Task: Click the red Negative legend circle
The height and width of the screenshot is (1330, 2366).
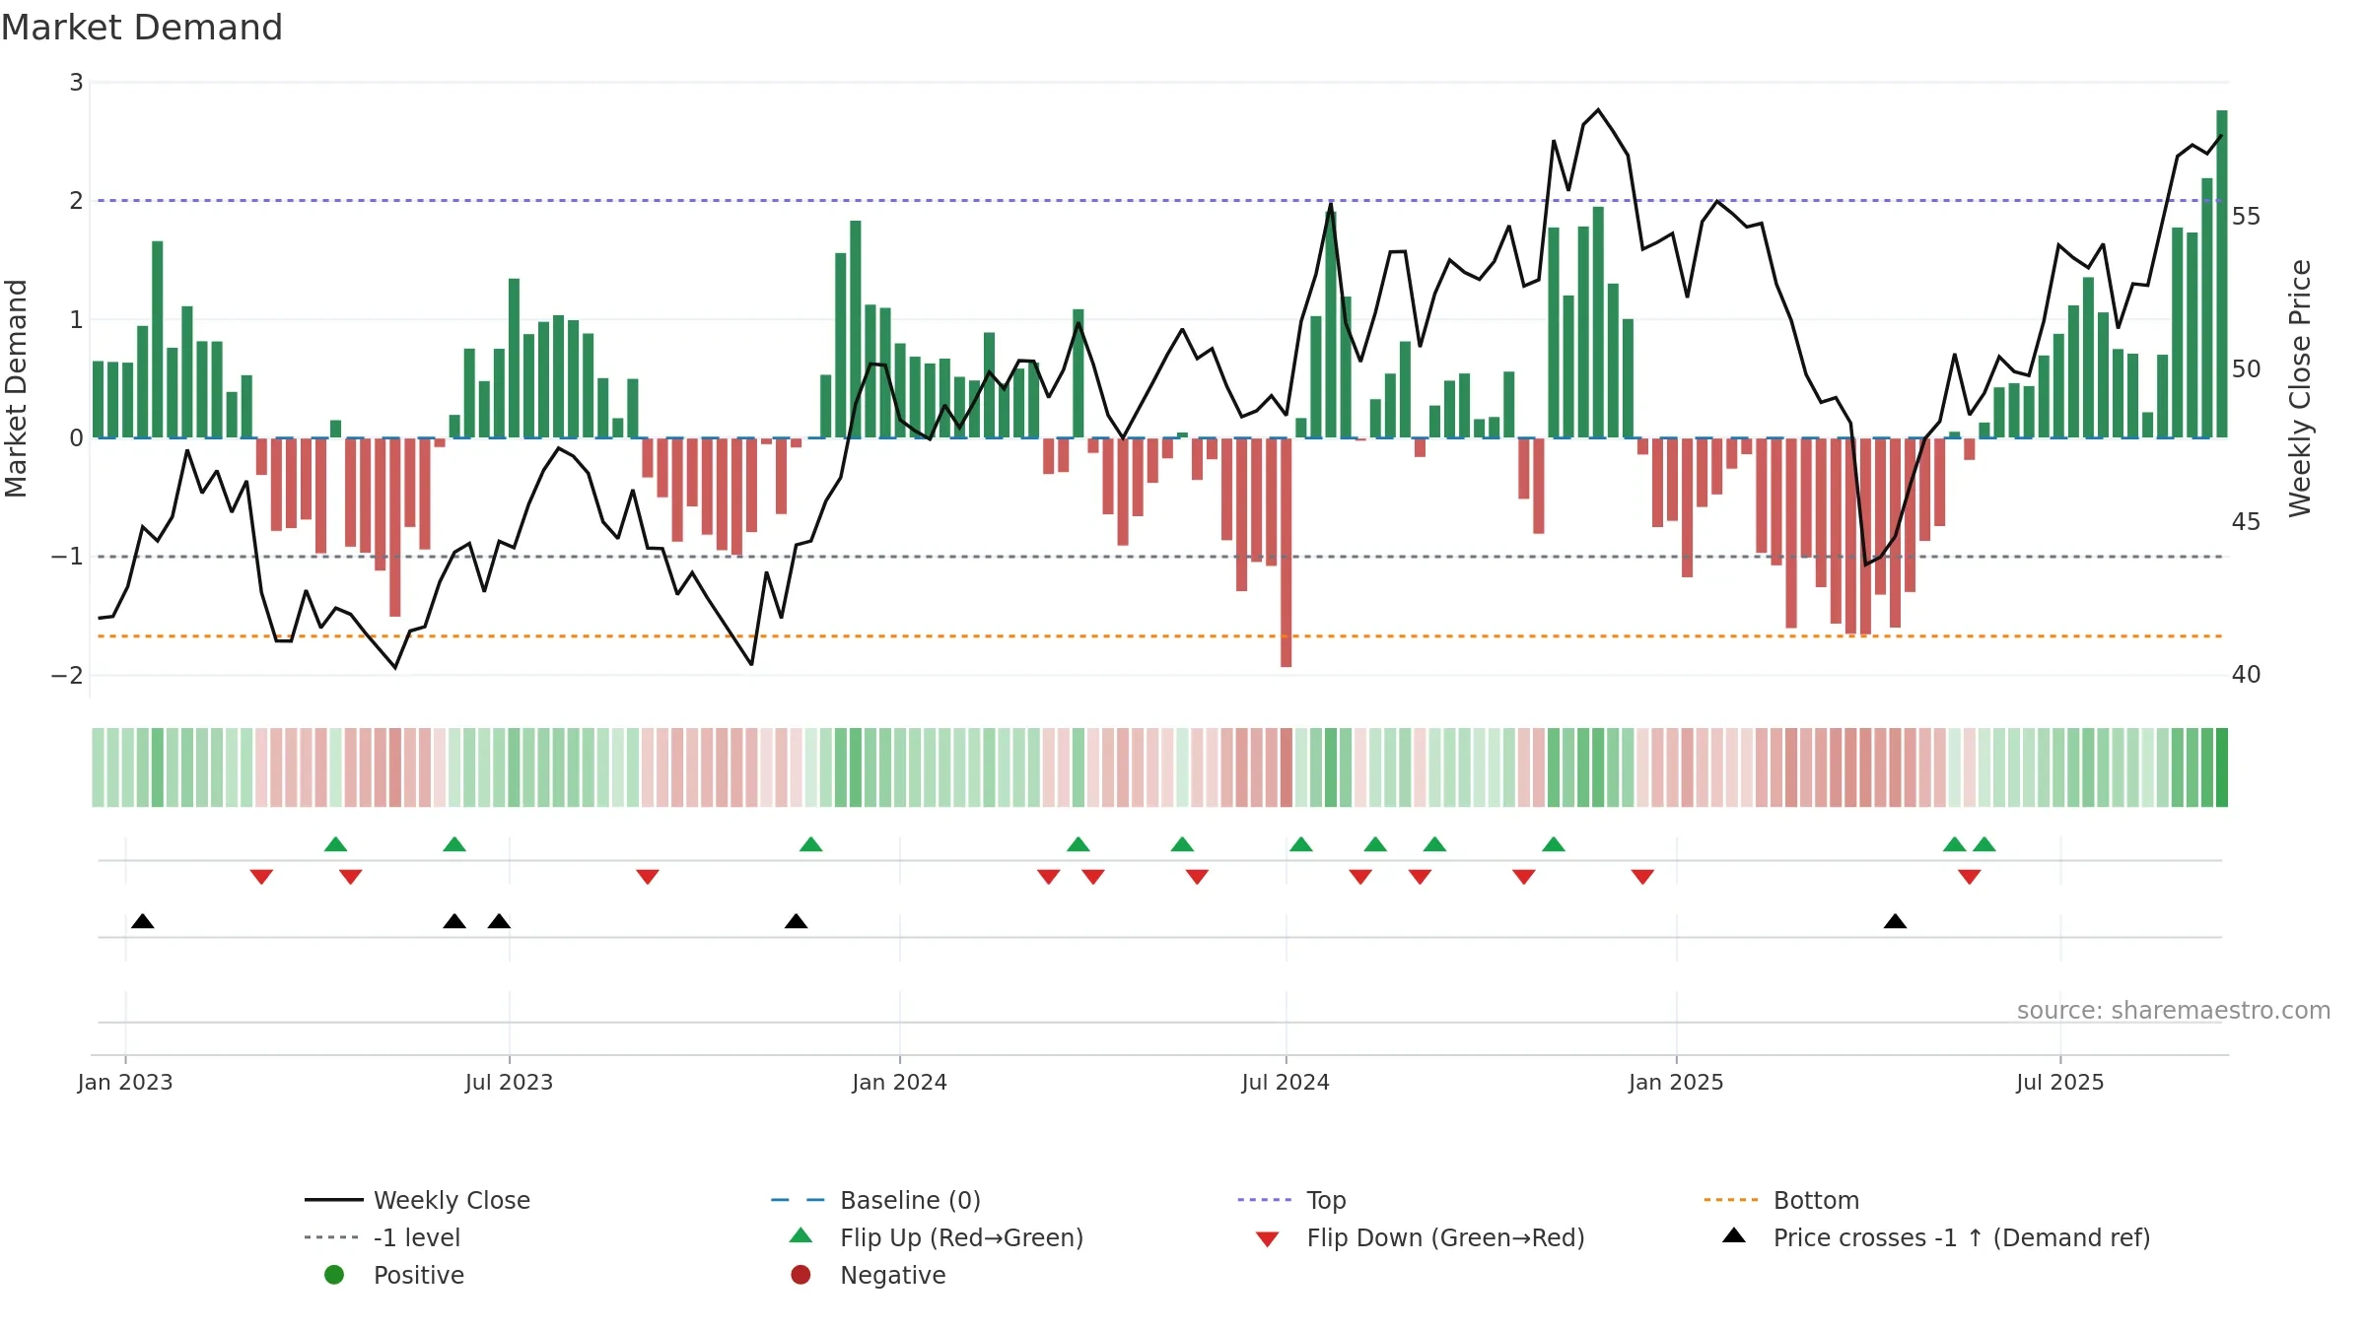Action: click(800, 1275)
